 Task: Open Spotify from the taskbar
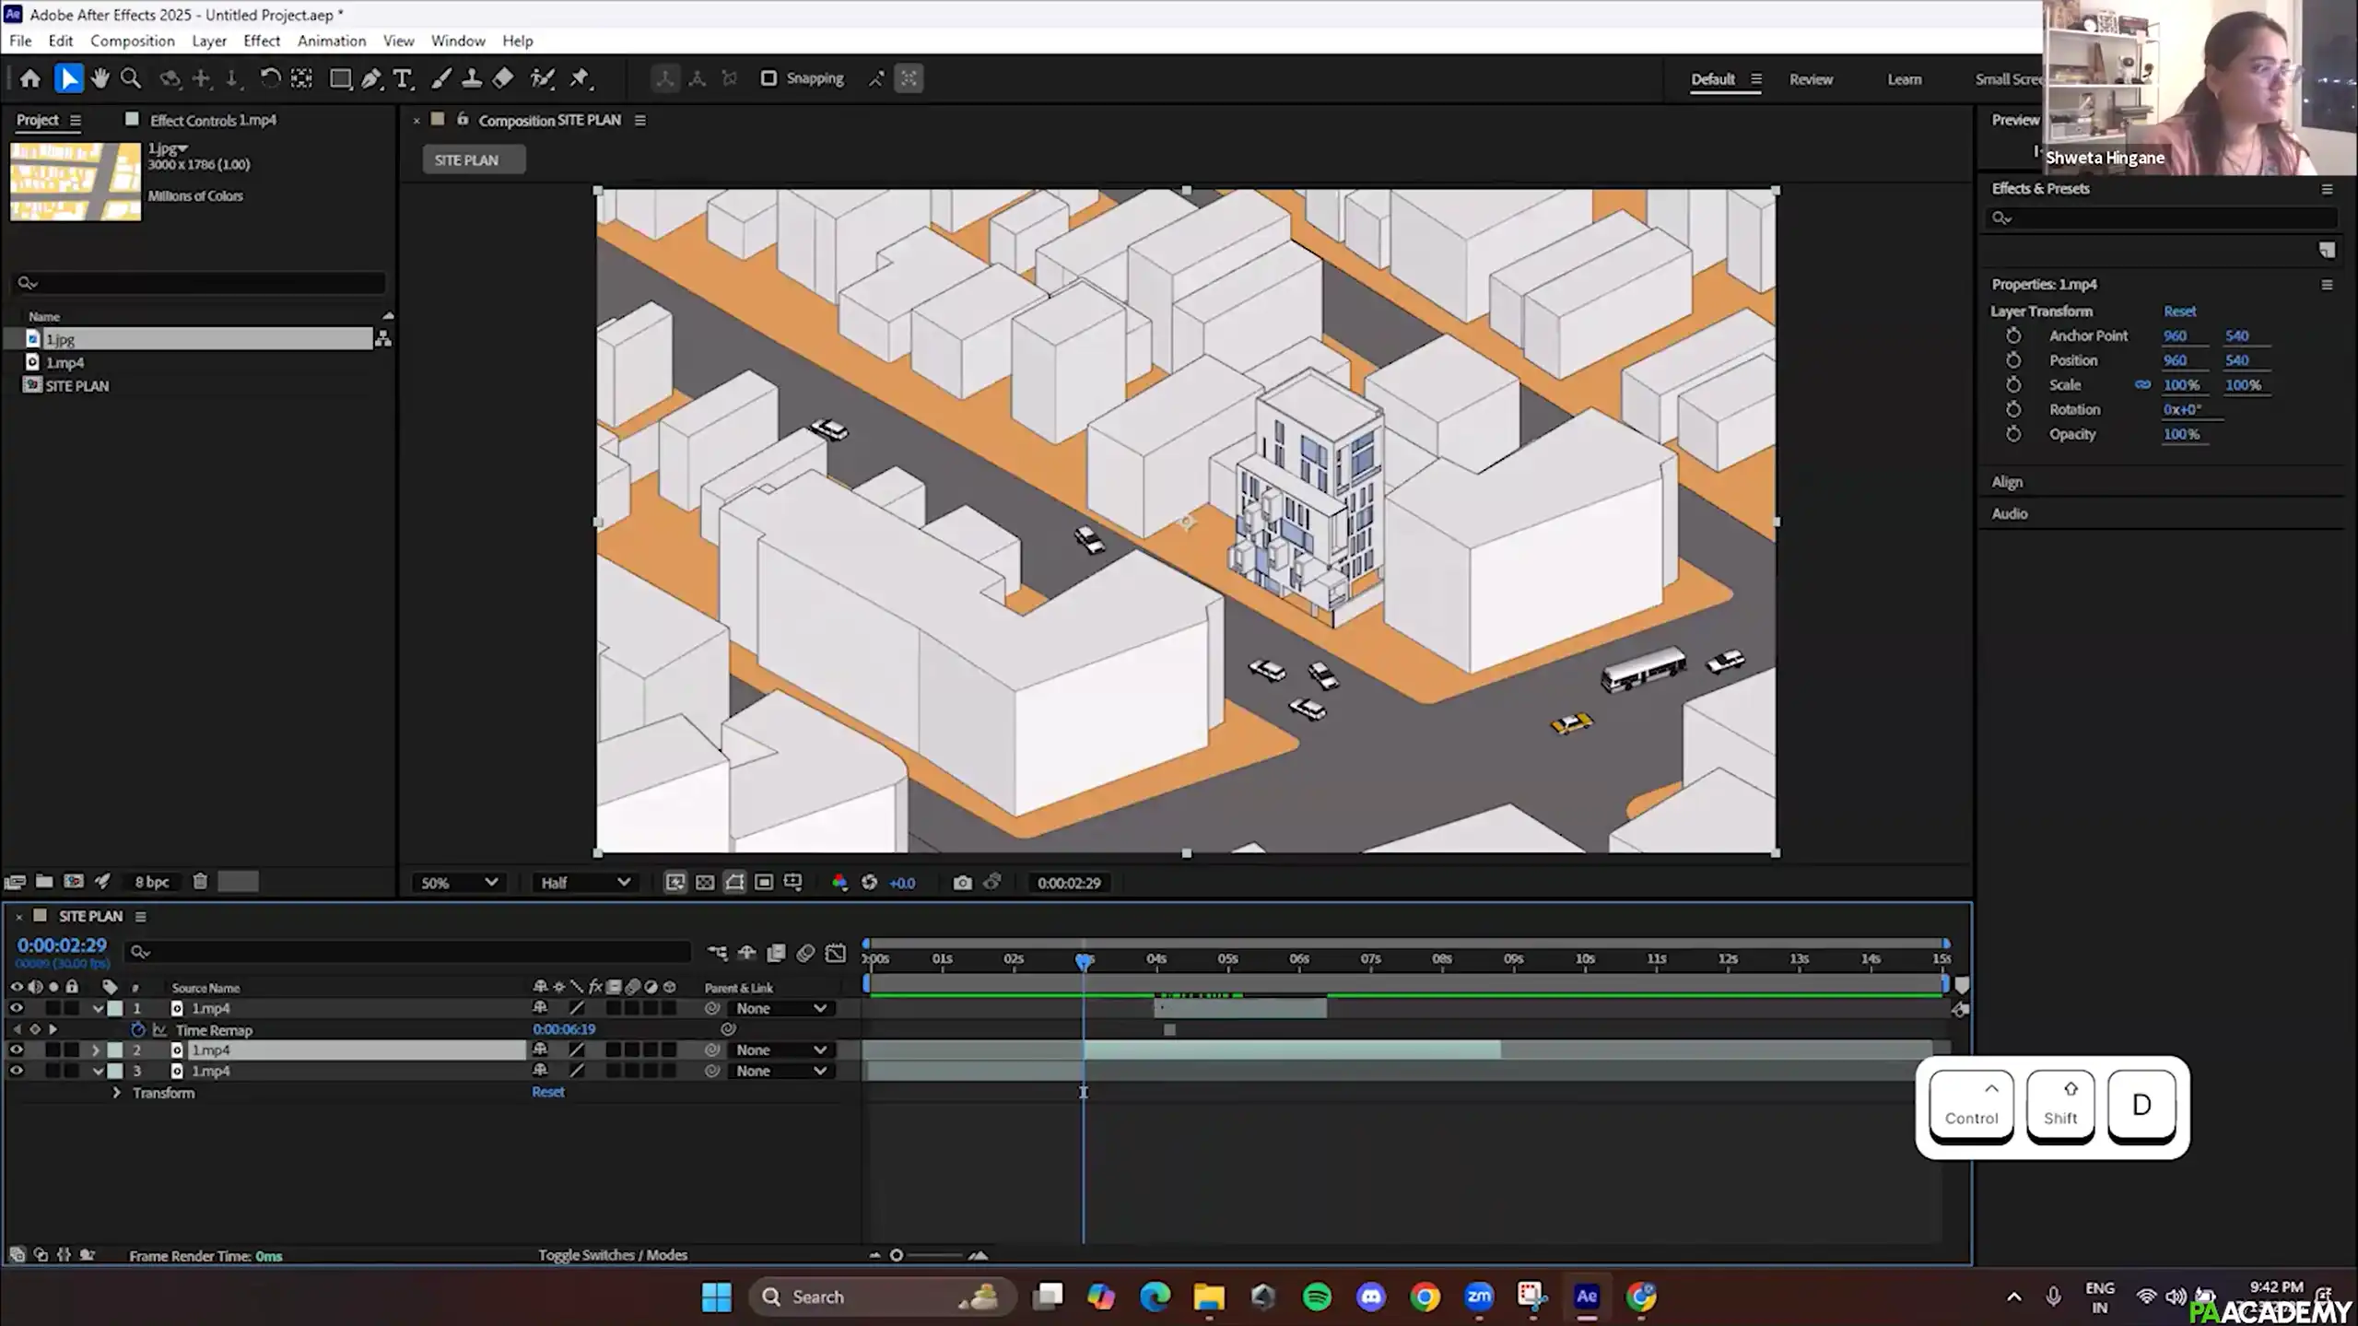coord(1317,1296)
